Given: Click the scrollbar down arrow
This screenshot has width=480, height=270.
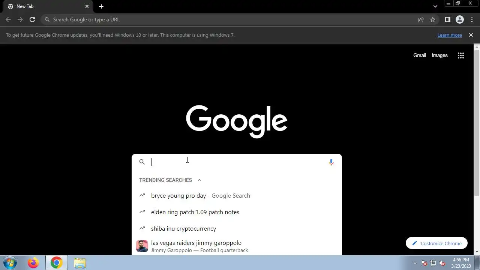Looking at the screenshot, I should (477, 252).
